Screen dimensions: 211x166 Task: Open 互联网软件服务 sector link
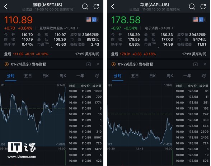click(x=59, y=28)
